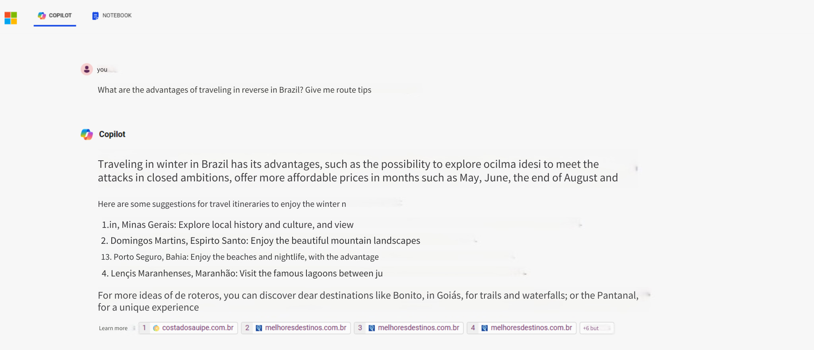The height and width of the screenshot is (350, 814).
Task: Switch to the NOTEBOOK tab
Action: point(112,16)
